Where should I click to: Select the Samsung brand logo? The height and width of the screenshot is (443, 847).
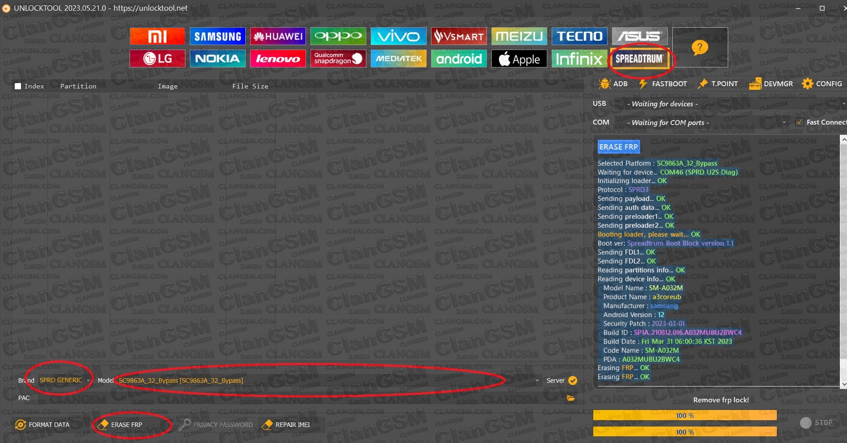point(218,36)
